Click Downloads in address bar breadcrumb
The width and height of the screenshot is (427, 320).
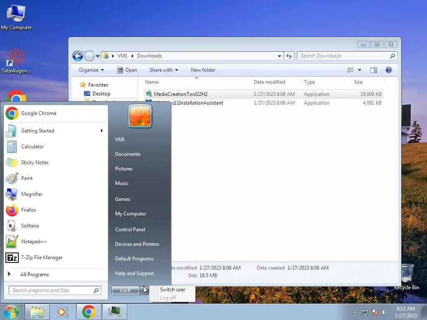click(149, 56)
